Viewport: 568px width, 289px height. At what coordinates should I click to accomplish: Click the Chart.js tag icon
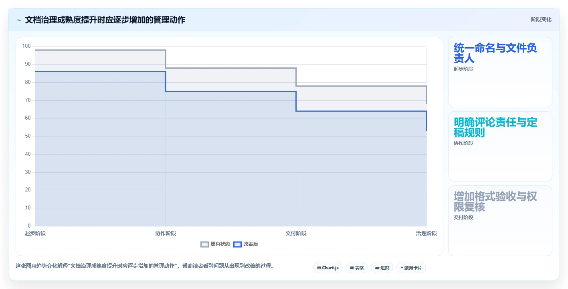319,268
